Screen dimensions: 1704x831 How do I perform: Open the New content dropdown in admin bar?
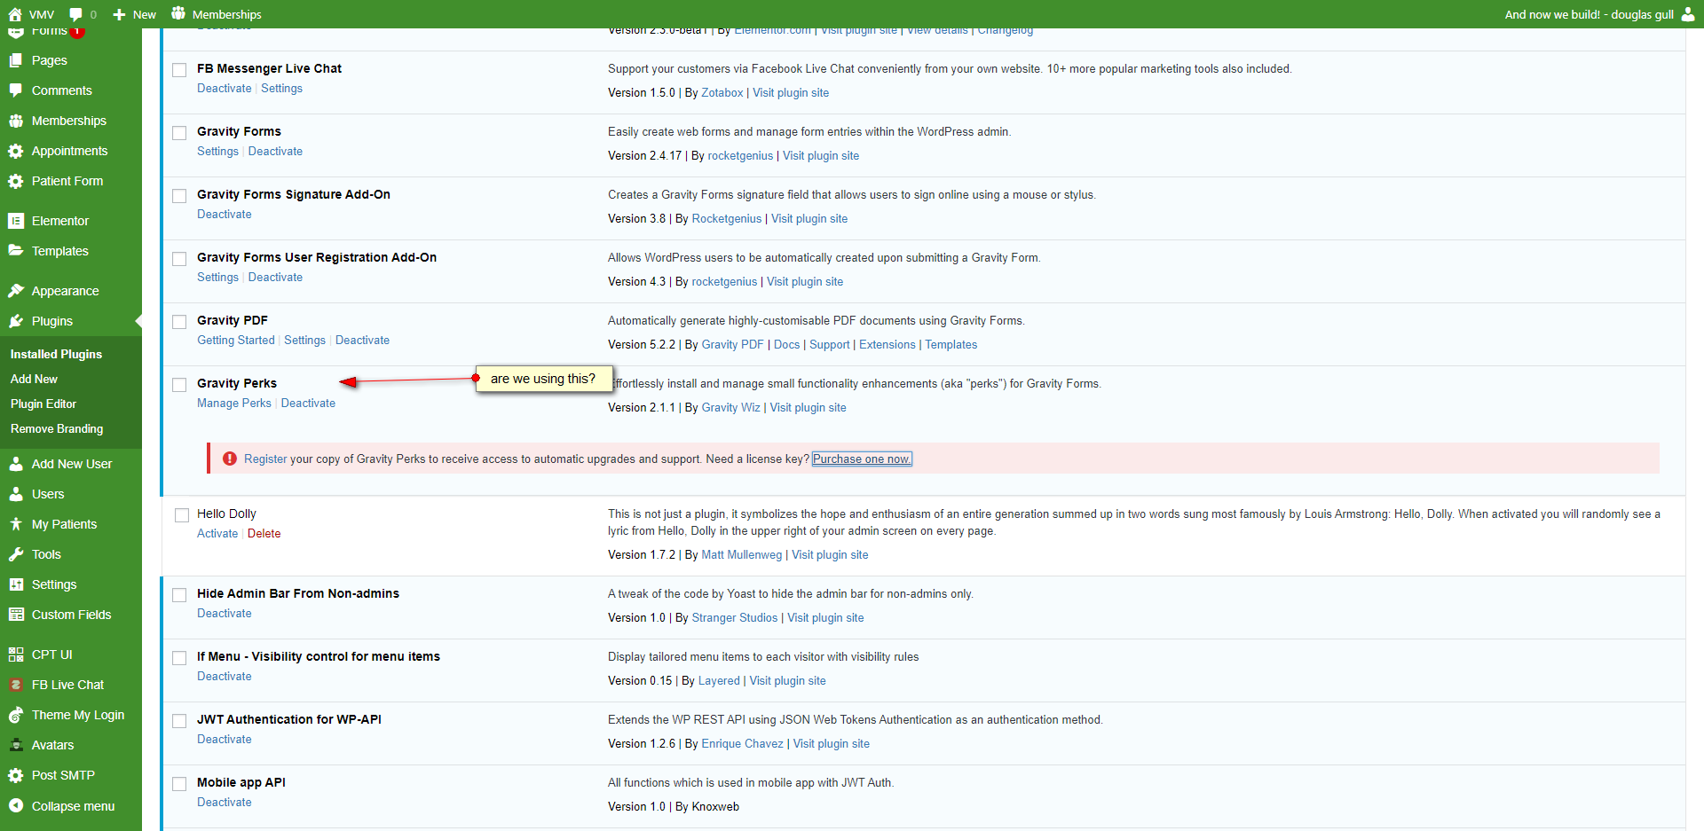(x=134, y=14)
